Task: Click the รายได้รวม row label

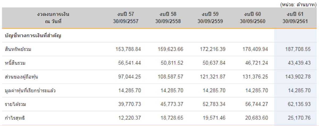Action: tap(15, 104)
